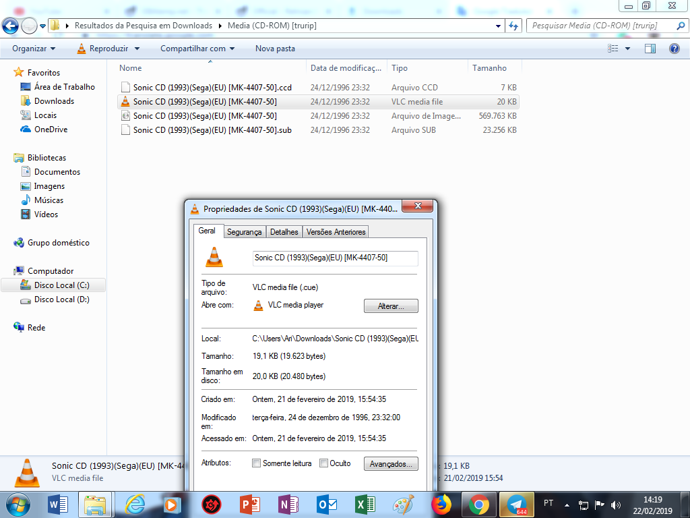Select the Sonic CD .ccd file
The width and height of the screenshot is (690, 518).
click(x=318, y=88)
